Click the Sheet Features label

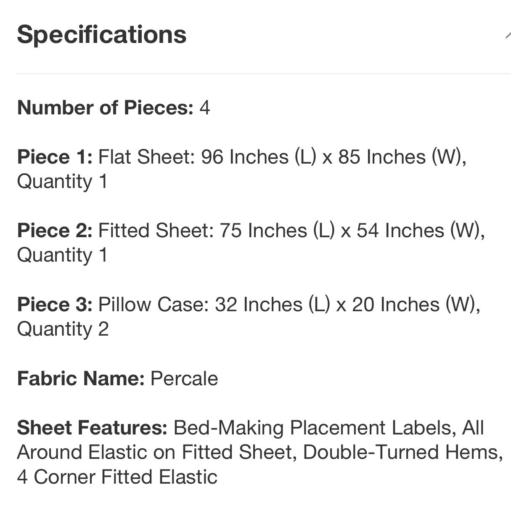[x=92, y=428]
